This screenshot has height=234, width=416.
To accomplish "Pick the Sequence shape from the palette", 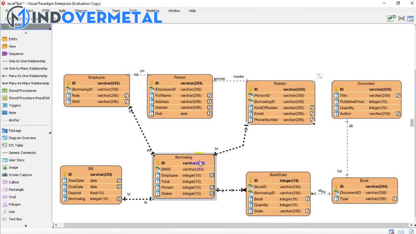I will tap(16, 54).
